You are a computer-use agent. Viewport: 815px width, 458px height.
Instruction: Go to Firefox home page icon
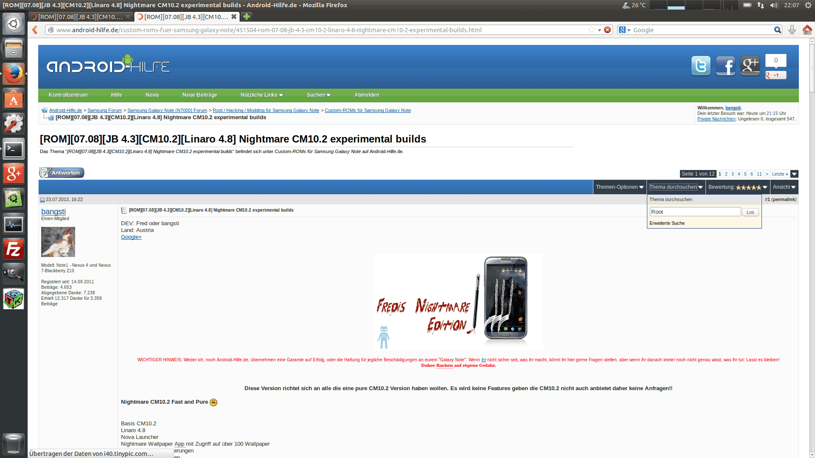pyautogui.click(x=807, y=30)
